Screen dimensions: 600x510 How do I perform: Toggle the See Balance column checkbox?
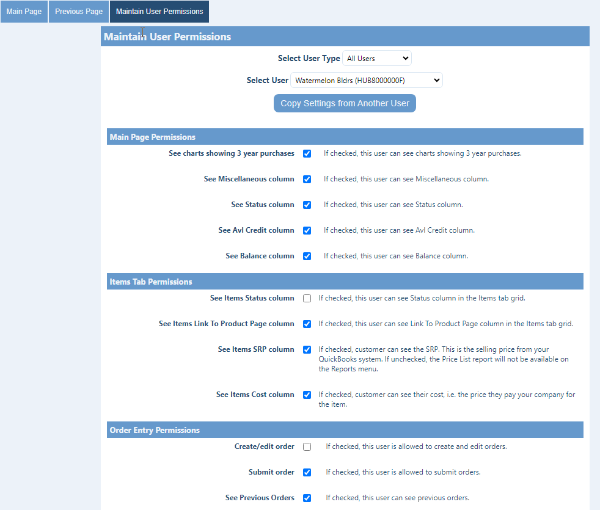tap(307, 257)
